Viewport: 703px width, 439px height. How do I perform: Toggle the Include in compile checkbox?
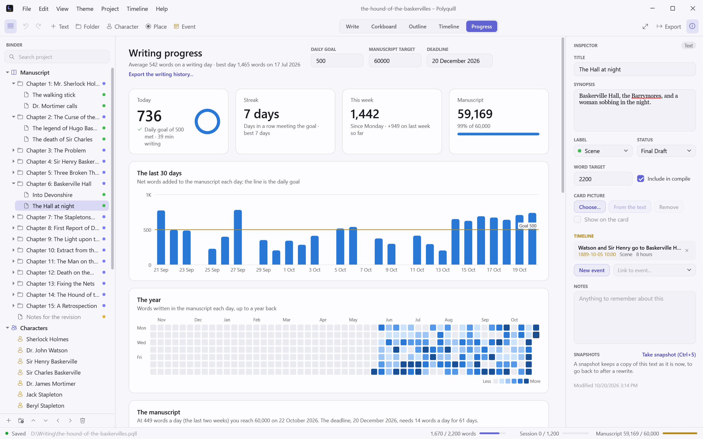[641, 179]
